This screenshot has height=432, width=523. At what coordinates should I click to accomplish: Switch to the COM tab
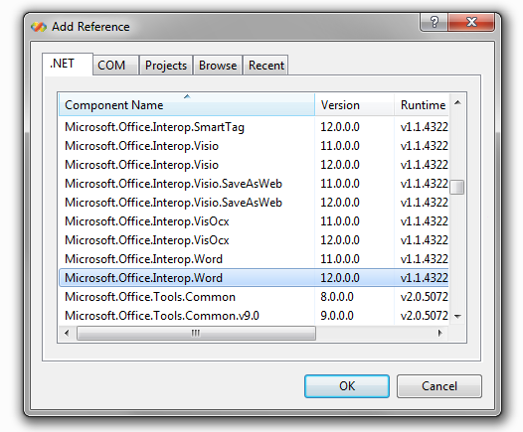pyautogui.click(x=115, y=66)
